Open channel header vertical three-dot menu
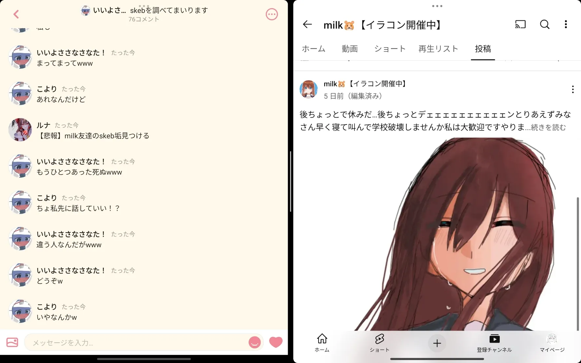The height and width of the screenshot is (363, 581). pyautogui.click(x=566, y=24)
